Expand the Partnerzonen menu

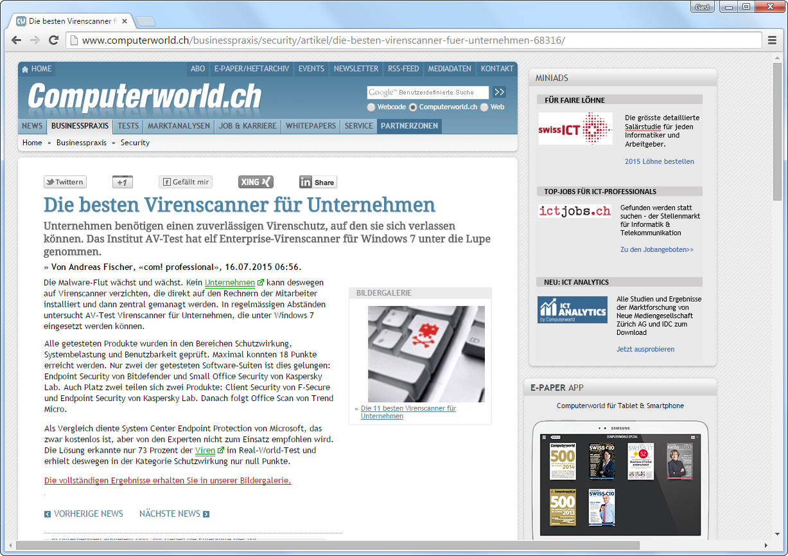(x=409, y=126)
